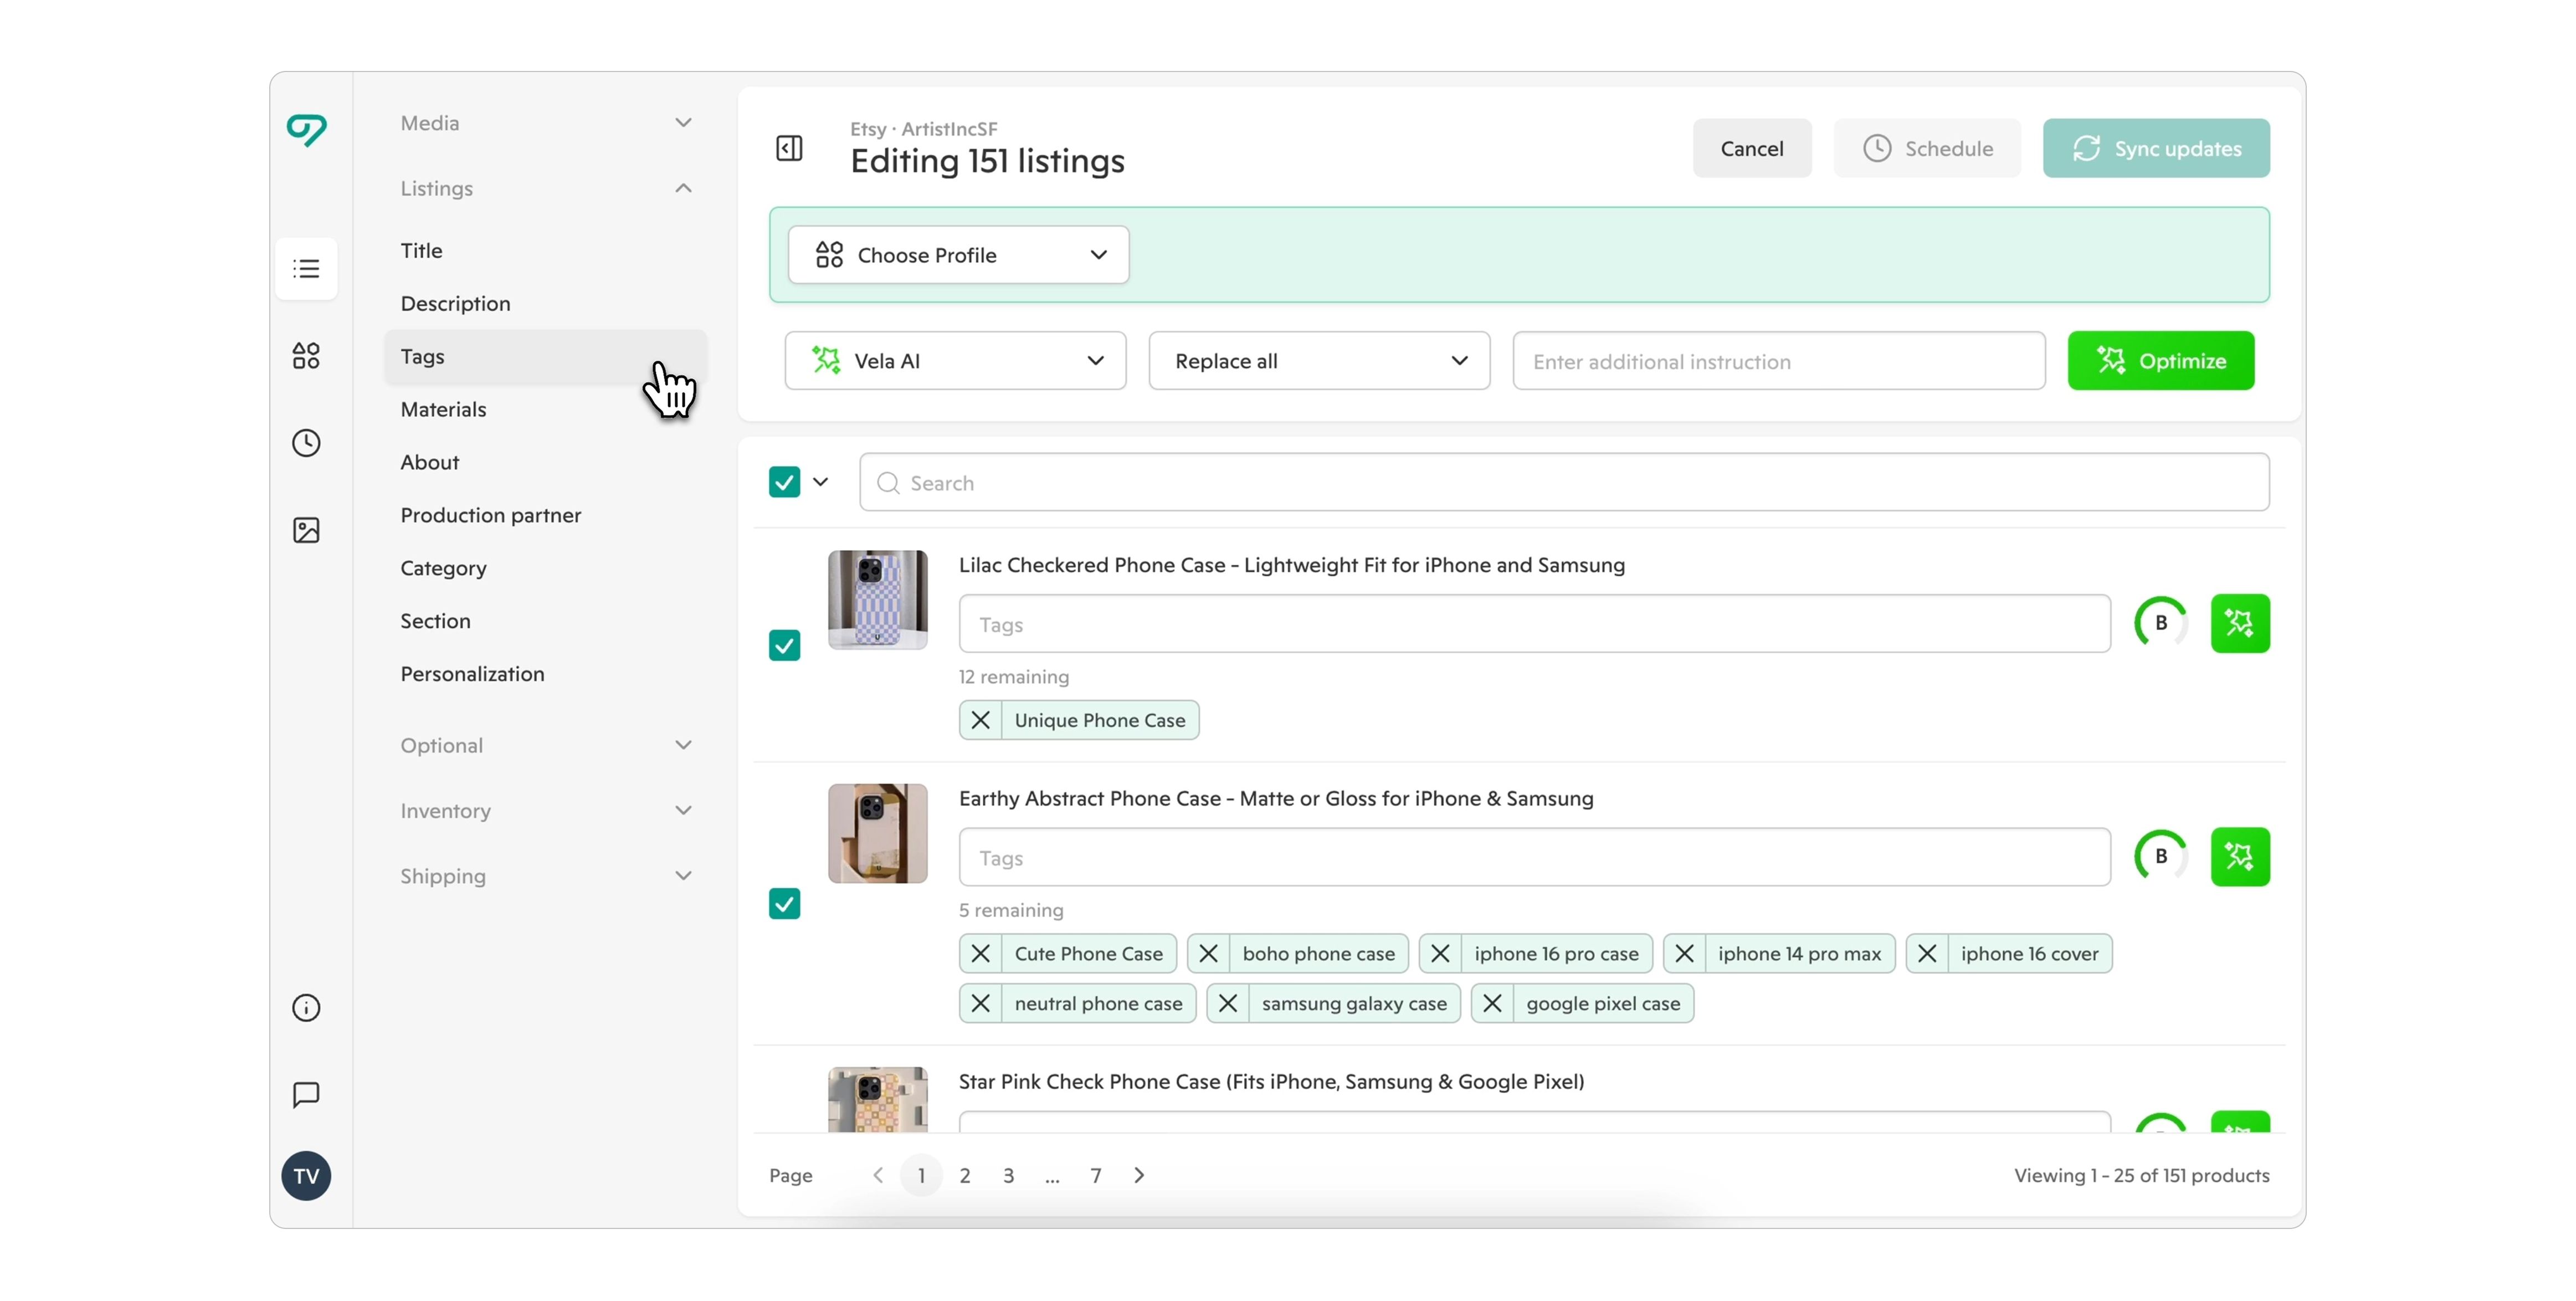This screenshot has height=1301, width=2576.
Task: Click the info circle icon in left rail
Action: (306, 1007)
